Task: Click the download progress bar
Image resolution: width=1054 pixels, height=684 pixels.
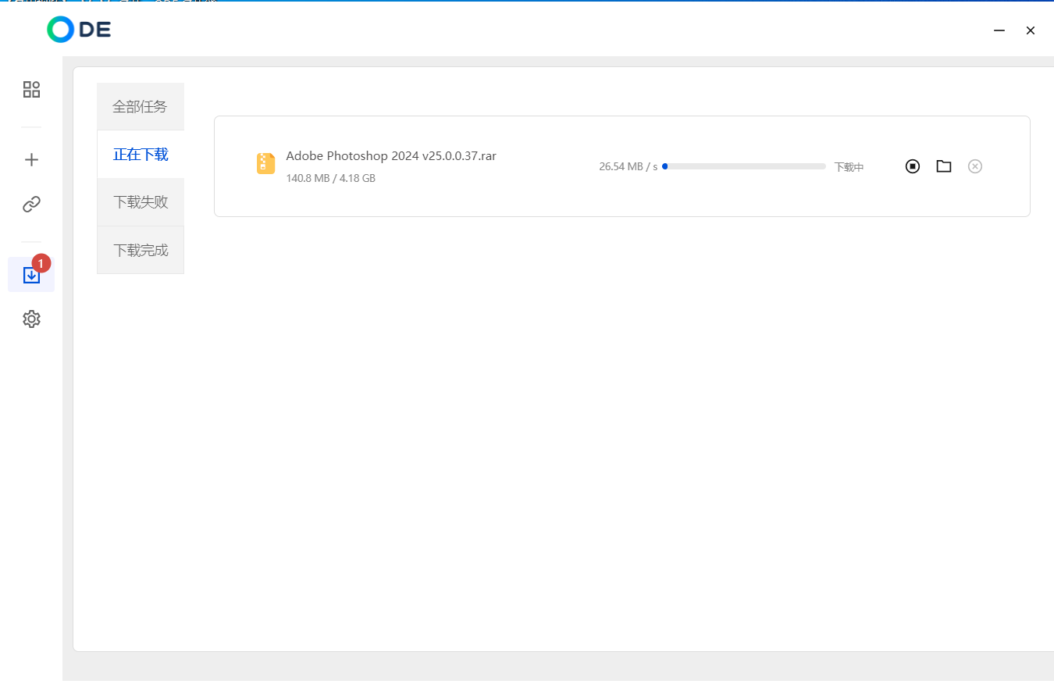Action: coord(743,166)
